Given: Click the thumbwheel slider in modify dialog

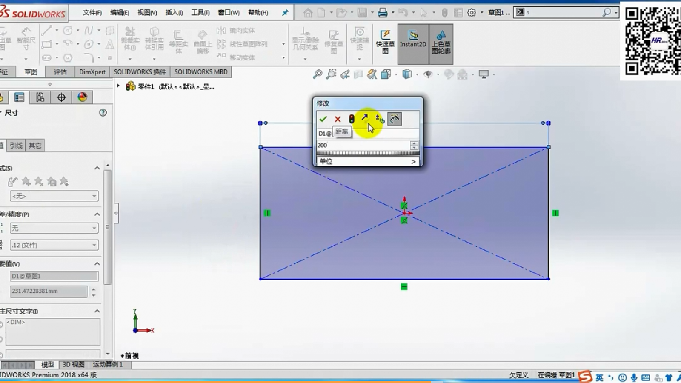Looking at the screenshot, I should point(368,153).
